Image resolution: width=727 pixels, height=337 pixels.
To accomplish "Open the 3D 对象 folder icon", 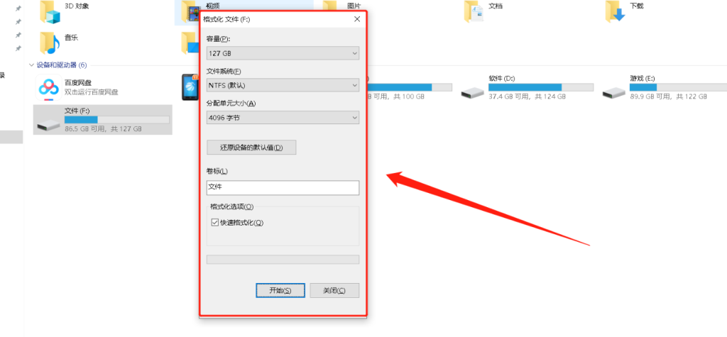I will click(x=50, y=12).
